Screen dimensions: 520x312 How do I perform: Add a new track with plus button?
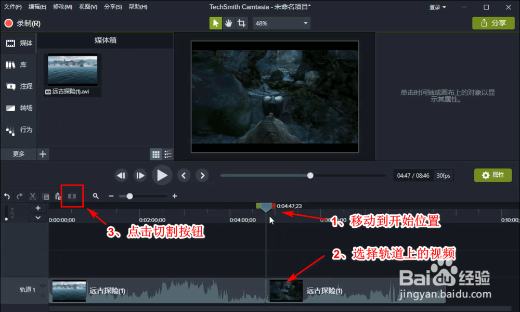pos(38,208)
